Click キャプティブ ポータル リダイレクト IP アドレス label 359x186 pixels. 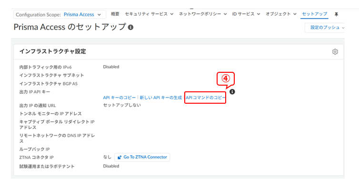57,125
